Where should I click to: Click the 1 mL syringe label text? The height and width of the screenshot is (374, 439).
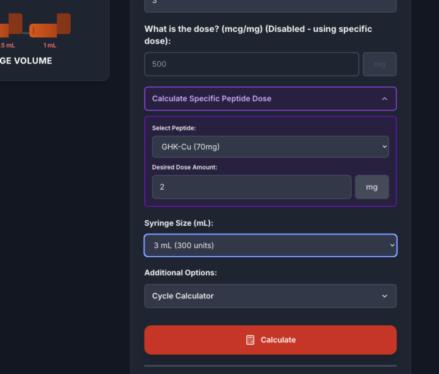(50, 46)
